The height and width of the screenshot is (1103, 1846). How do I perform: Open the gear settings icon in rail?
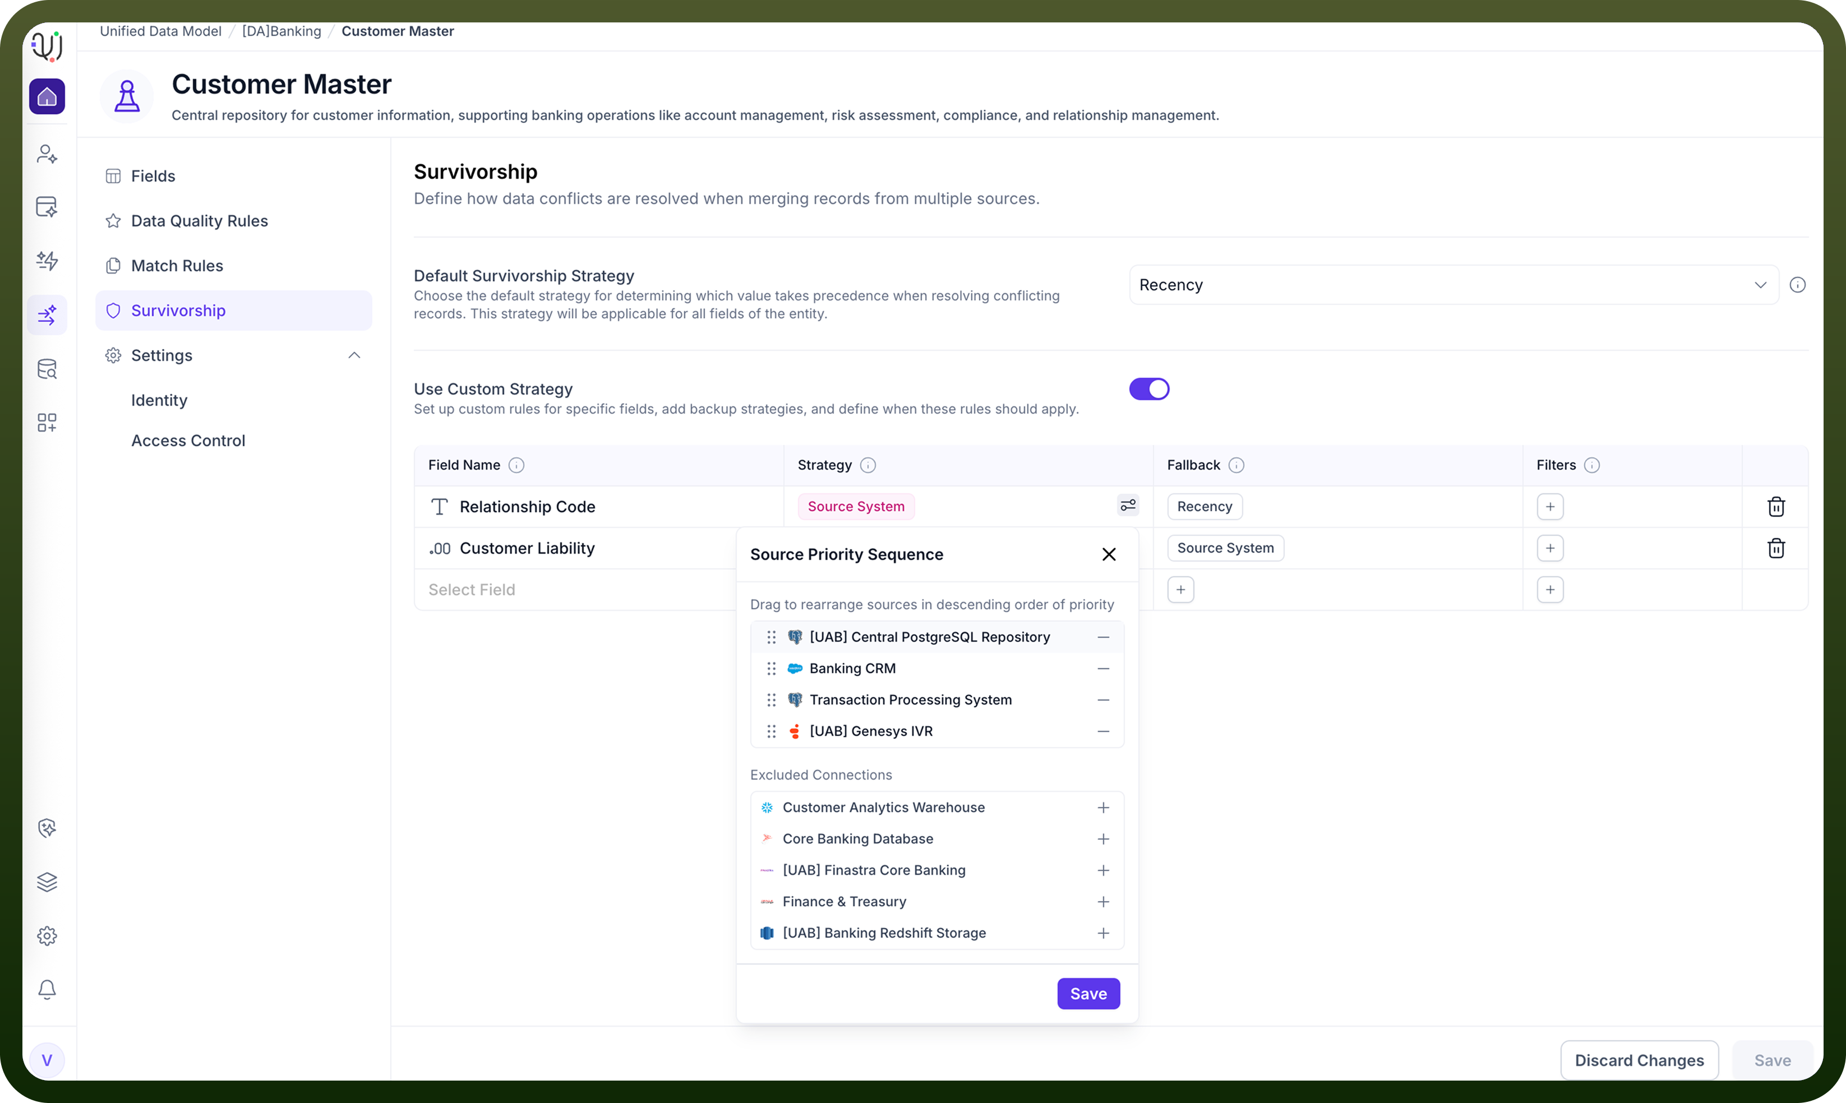(x=47, y=936)
